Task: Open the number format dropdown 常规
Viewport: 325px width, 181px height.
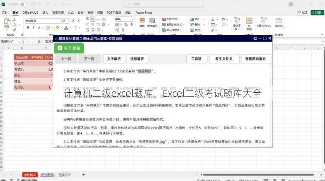Action: point(124,19)
